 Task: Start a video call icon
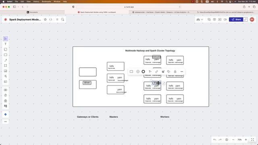[x=225, y=19]
